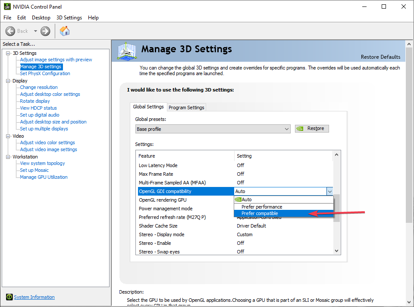Viewport: 414px width, 307px height.
Task: Select the Low Latency Mode row
Action: click(235, 165)
